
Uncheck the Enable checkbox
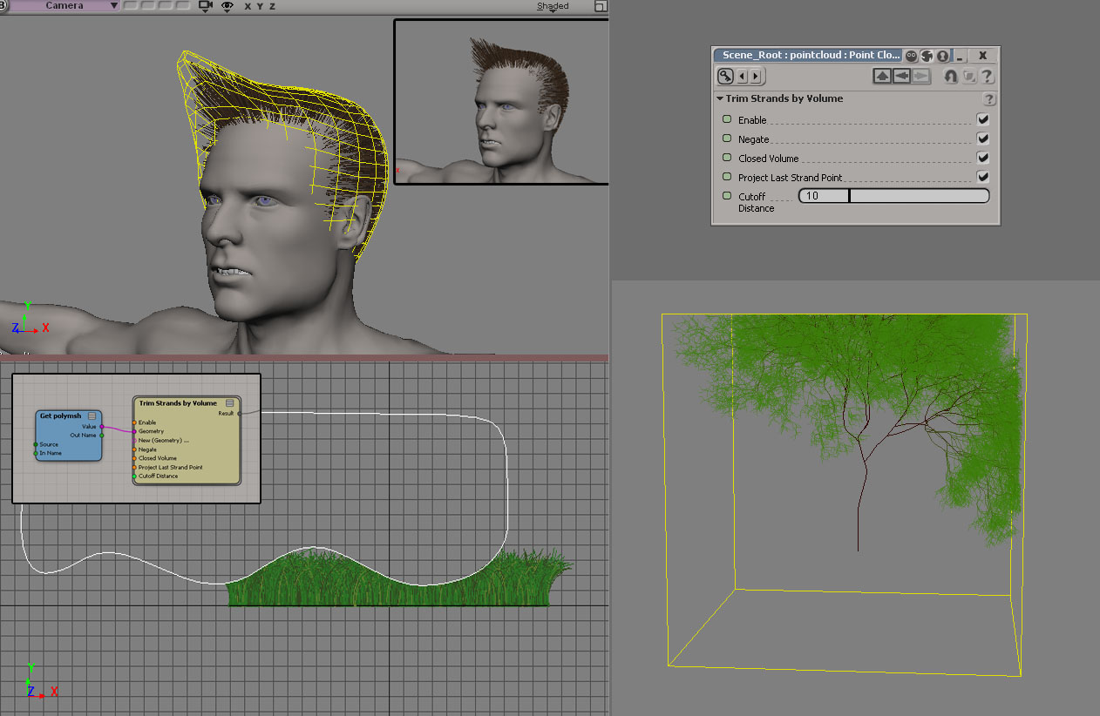[x=983, y=119]
